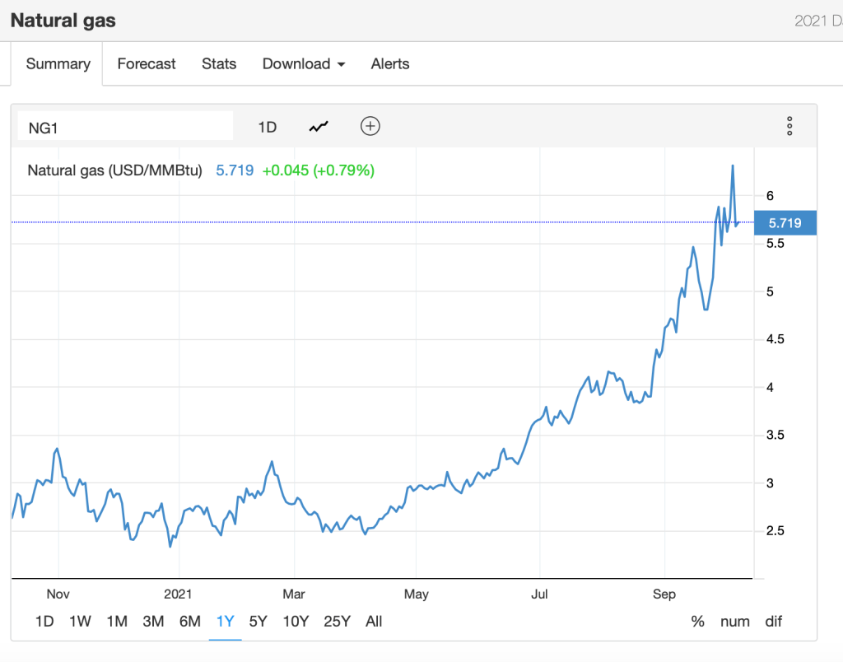This screenshot has height=662, width=843.
Task: Open the three-dot chart options menu
Action: (789, 126)
